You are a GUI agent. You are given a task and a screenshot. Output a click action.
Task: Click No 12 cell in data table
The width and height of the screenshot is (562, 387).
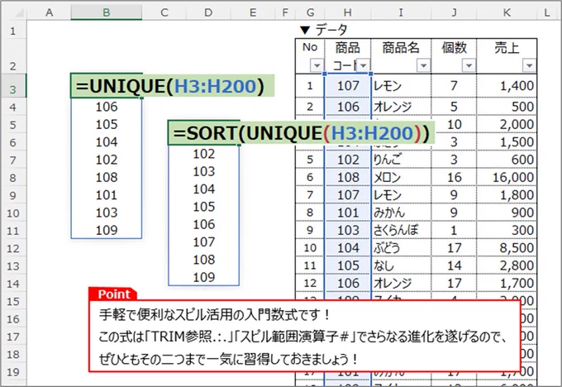[310, 284]
